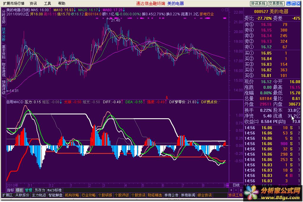Switch to the 分时走势 side tab

(x=4, y=17)
